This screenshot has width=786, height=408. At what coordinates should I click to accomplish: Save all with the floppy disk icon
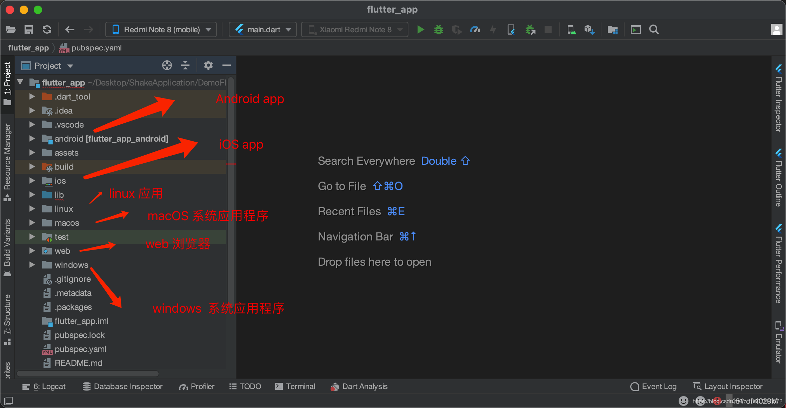(x=29, y=30)
